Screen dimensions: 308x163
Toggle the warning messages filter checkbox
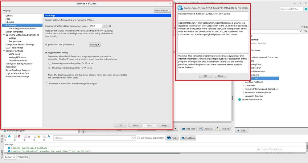(x=35, y=136)
